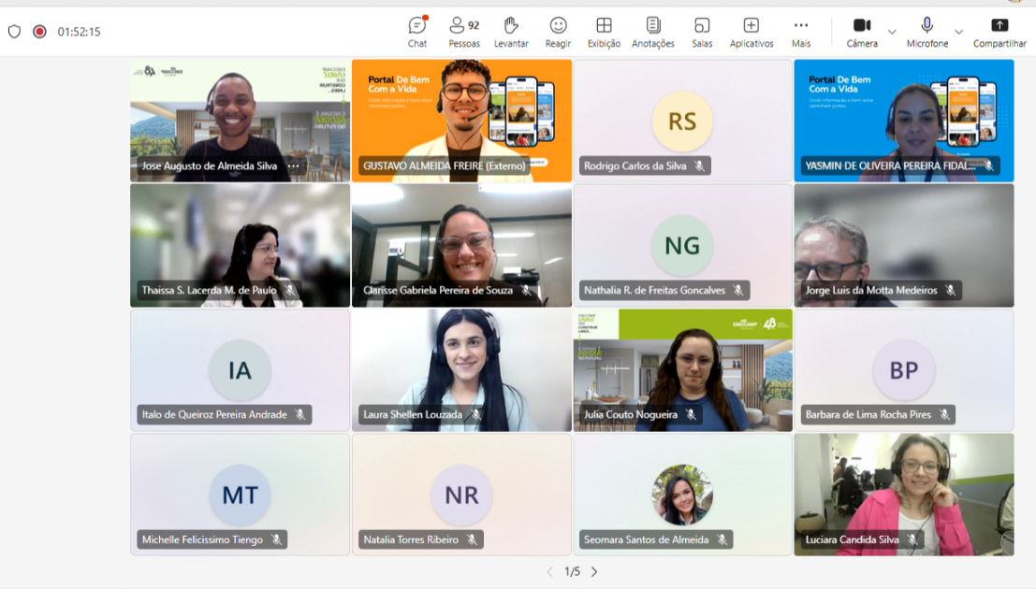Image resolution: width=1036 pixels, height=589 pixels.
Task: Click the Compartilhar share screen button
Action: [x=1000, y=32]
